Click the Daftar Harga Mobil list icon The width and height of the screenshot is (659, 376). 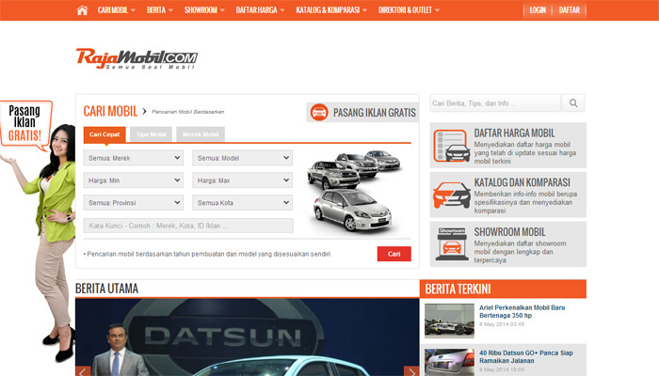click(451, 146)
